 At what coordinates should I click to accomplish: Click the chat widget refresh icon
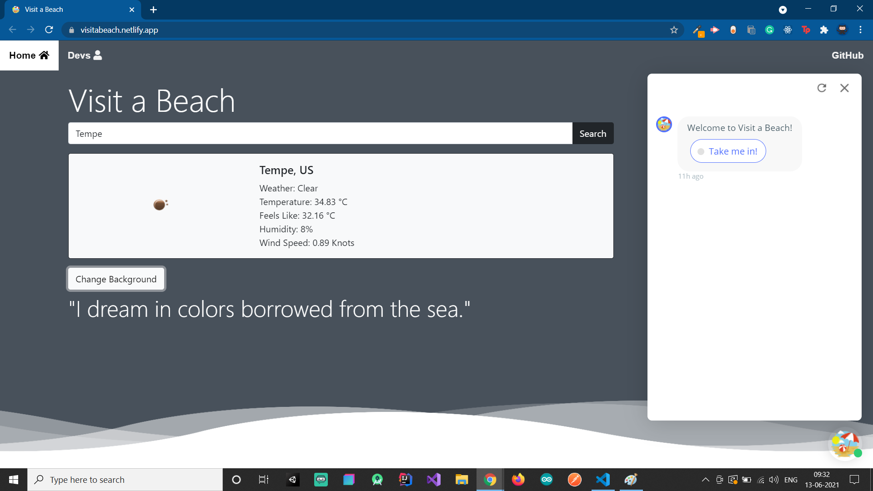click(821, 88)
